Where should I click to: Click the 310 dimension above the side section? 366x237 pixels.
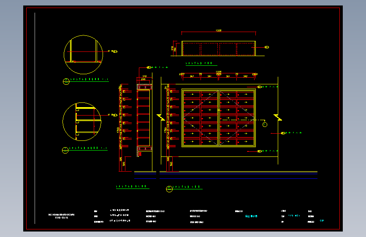pyautogui.click(x=144, y=76)
